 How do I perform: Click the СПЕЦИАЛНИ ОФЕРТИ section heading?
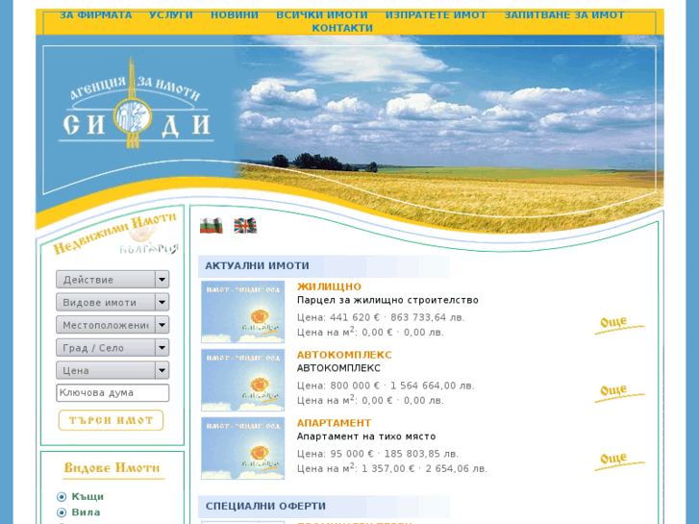pos(265,506)
